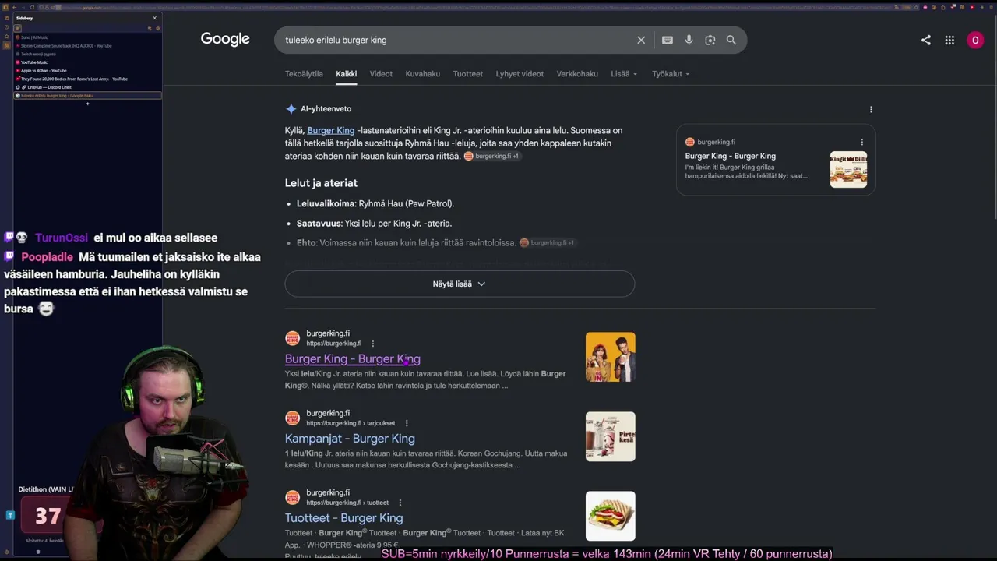Clear the search query with the X icon

point(641,40)
